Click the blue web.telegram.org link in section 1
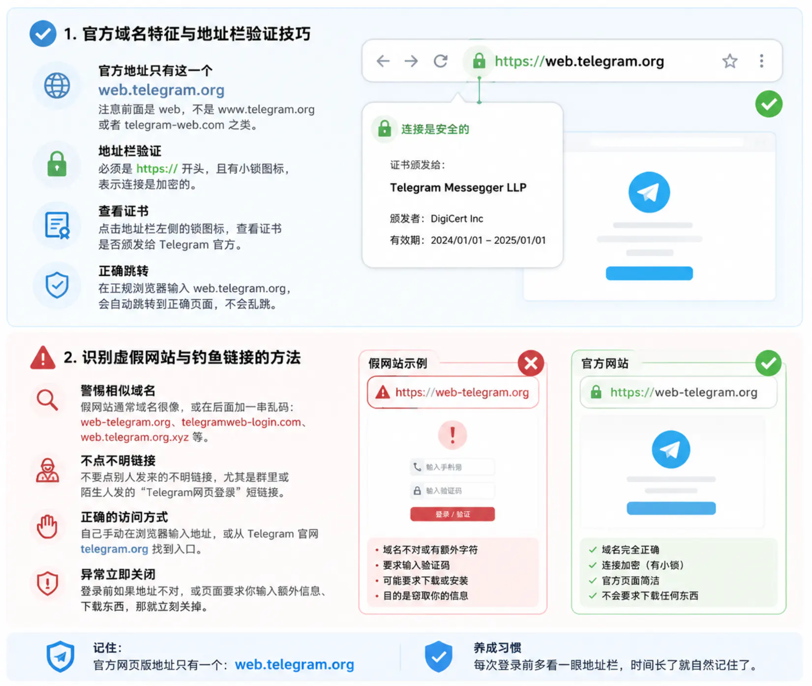This screenshot has width=812, height=686. pyautogui.click(x=161, y=90)
